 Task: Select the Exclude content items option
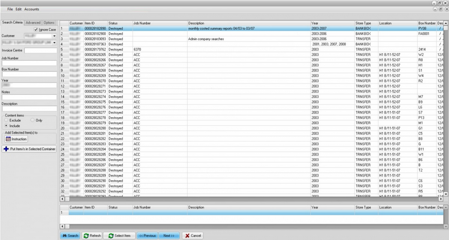[x=6, y=121]
